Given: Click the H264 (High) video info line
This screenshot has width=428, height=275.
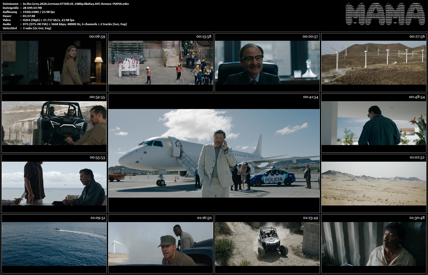Looking at the screenshot, I should pyautogui.click(x=49, y=20).
